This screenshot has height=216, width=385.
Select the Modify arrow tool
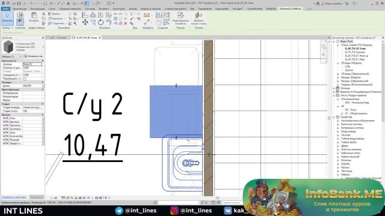click(7, 18)
